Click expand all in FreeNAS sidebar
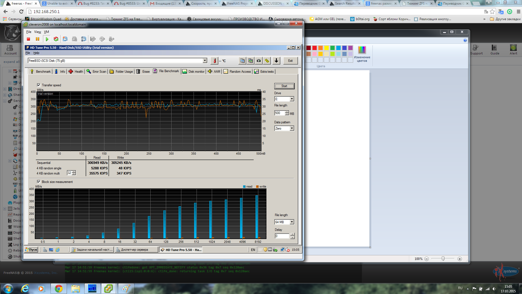The height and width of the screenshot is (294, 522). point(11,62)
